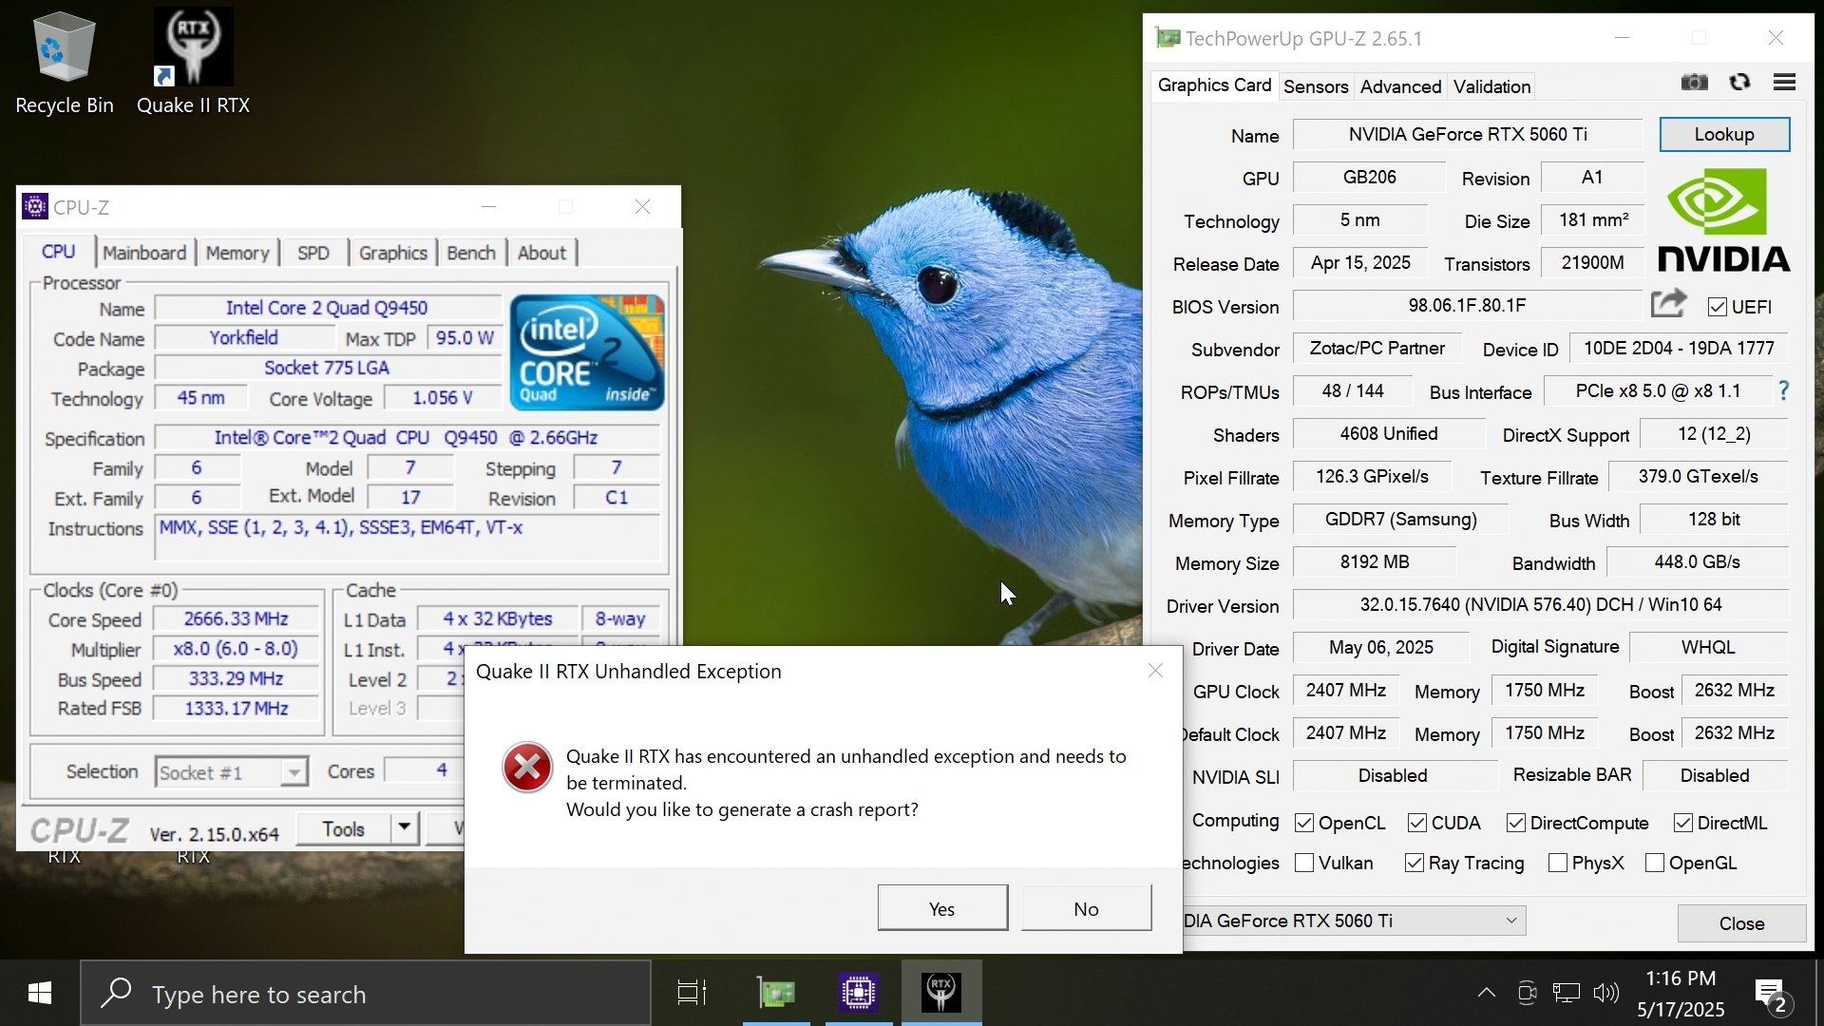Open the Socket #1 selection dropdown
1824x1026 pixels.
[x=294, y=772]
